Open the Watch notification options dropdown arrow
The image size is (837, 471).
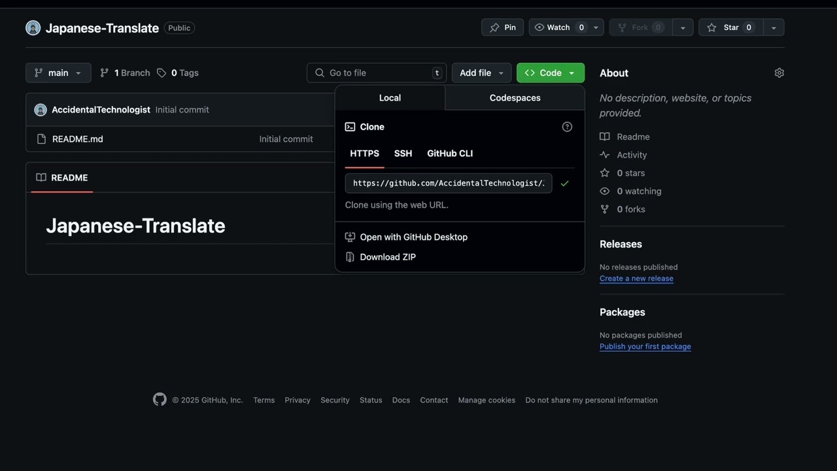click(x=596, y=27)
